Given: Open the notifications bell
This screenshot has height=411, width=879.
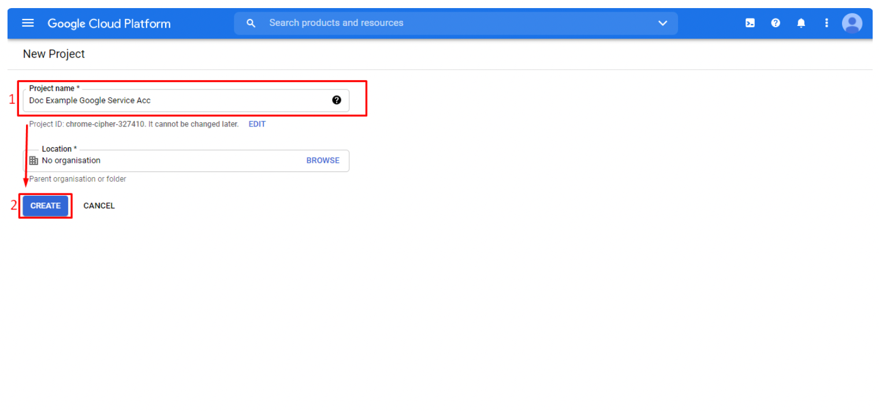Looking at the screenshot, I should coord(801,23).
